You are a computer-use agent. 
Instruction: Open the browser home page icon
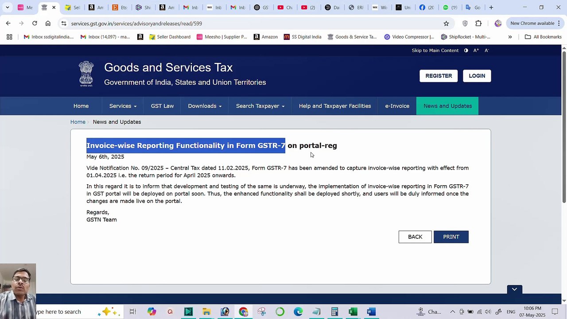tap(48, 23)
